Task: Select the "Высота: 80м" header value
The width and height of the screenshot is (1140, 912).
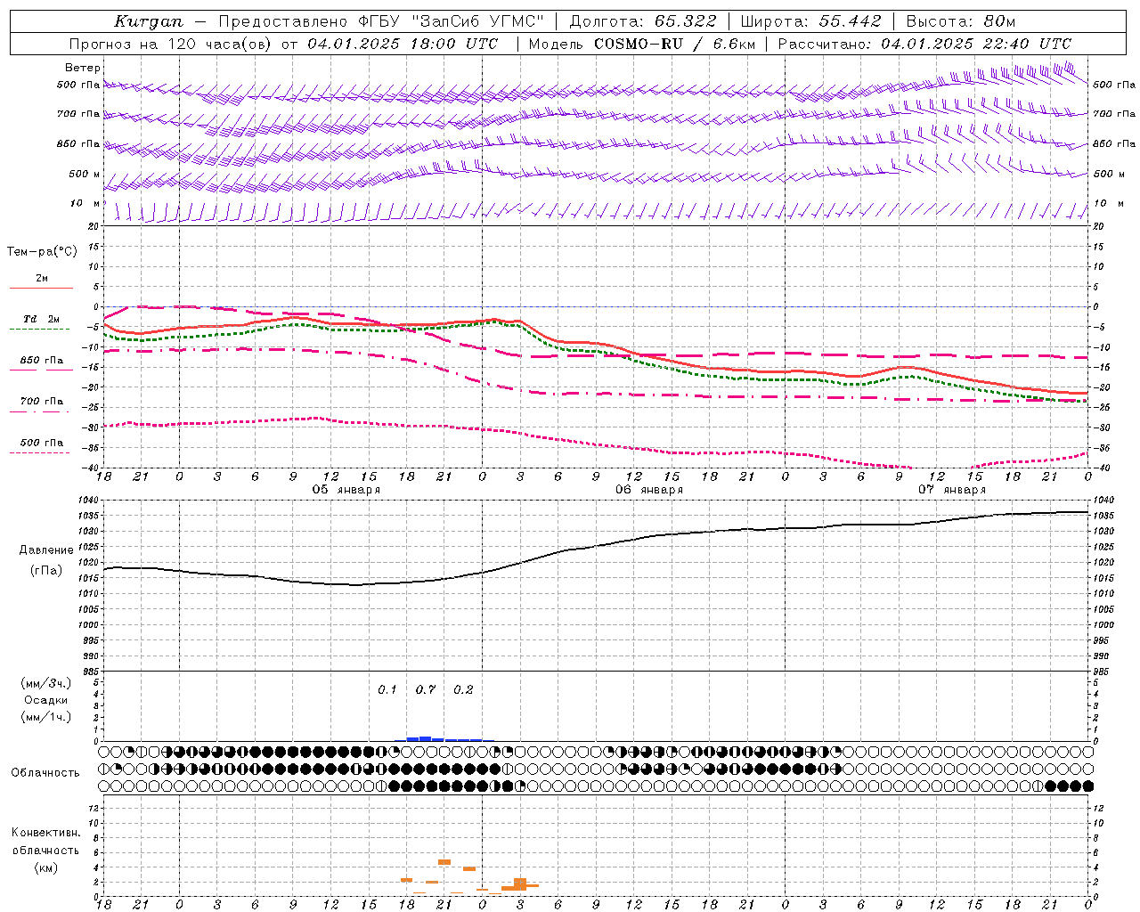Action: click(961, 21)
